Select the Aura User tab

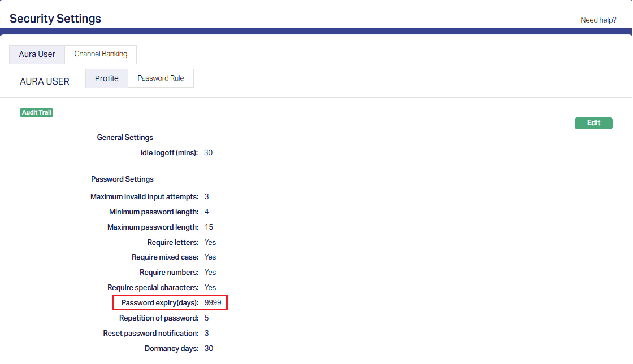37,55
